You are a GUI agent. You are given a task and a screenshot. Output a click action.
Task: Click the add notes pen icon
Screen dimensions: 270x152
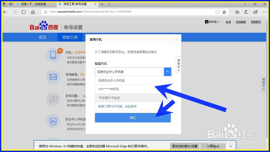246,12
